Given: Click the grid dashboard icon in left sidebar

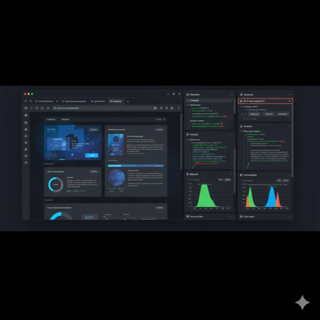Looking at the screenshot, I should tap(26, 115).
